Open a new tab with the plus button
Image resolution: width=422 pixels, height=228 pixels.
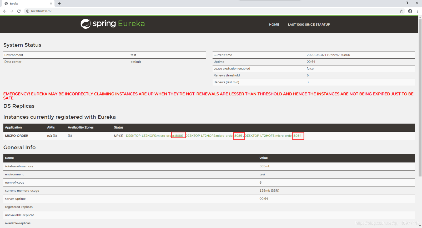(x=59, y=3)
